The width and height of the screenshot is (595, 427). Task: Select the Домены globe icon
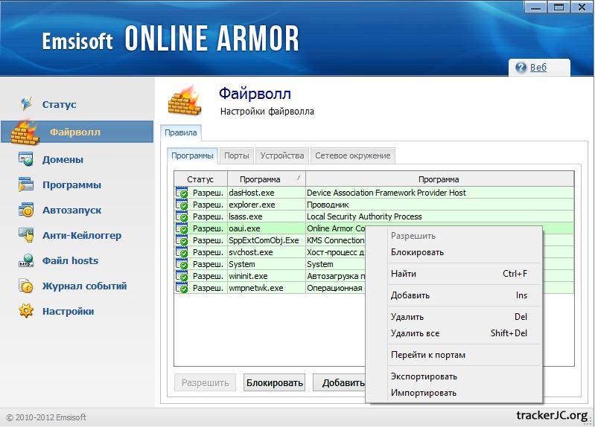tap(26, 159)
